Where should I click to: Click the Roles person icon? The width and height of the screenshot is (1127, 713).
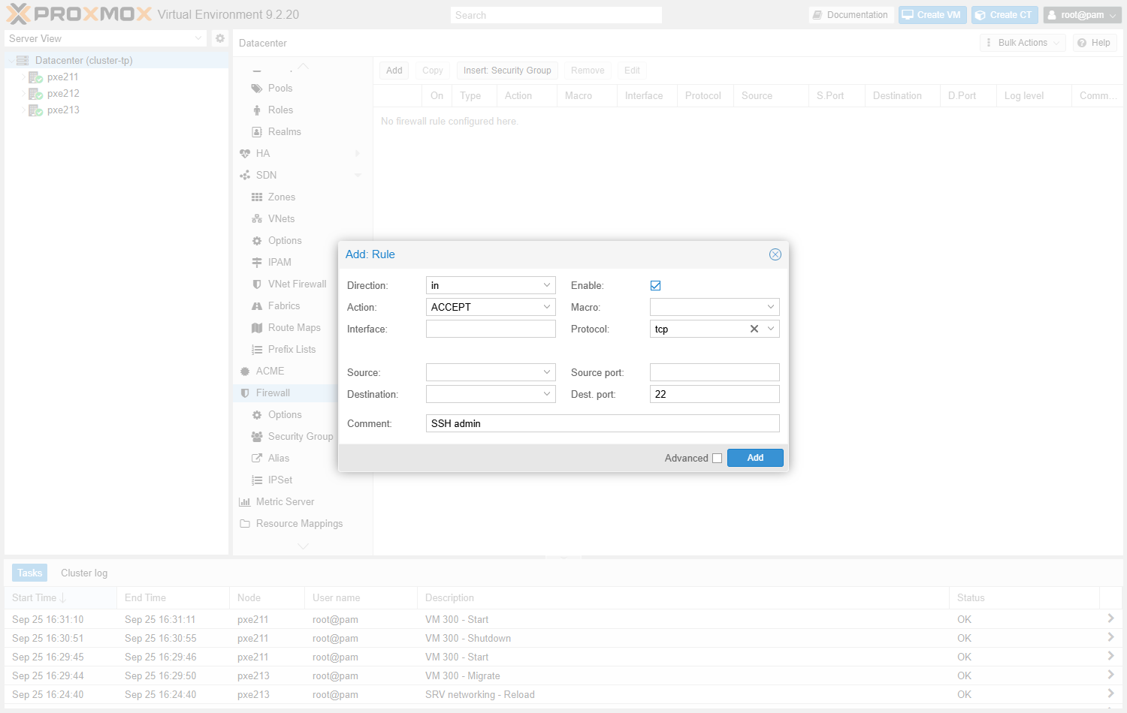[x=257, y=110]
